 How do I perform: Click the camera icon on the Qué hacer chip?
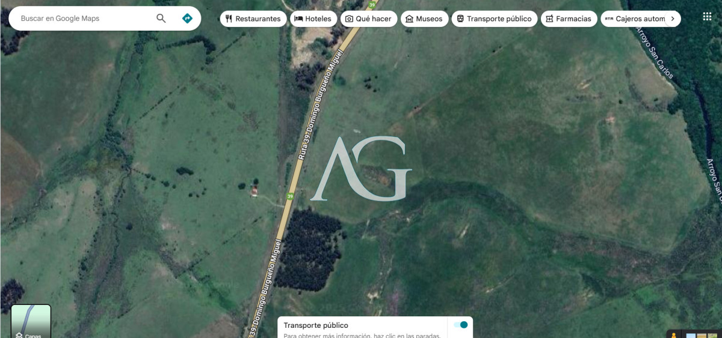pyautogui.click(x=349, y=19)
